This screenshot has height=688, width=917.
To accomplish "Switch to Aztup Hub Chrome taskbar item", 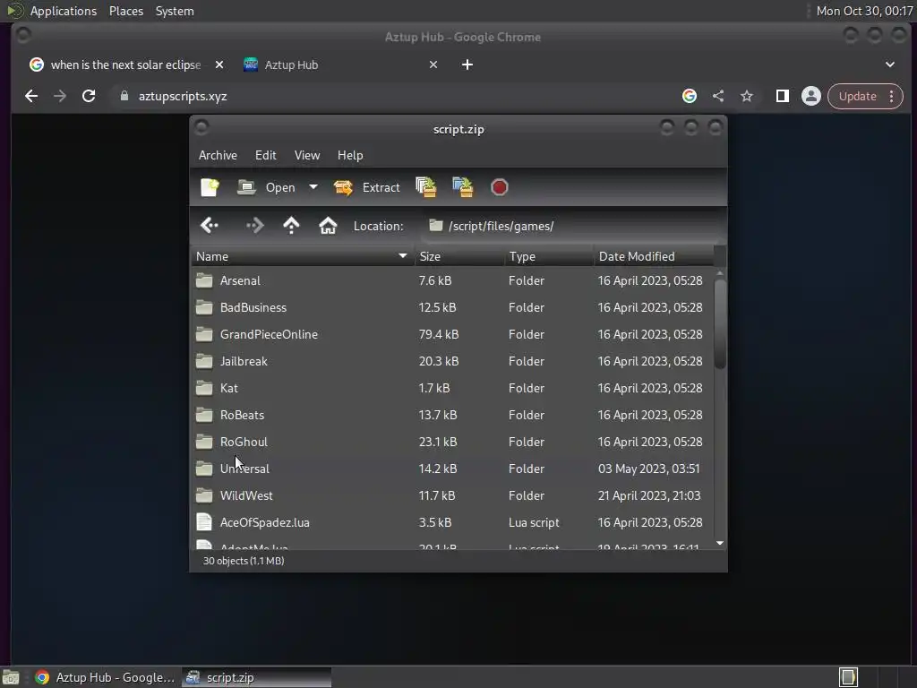I will (x=106, y=677).
